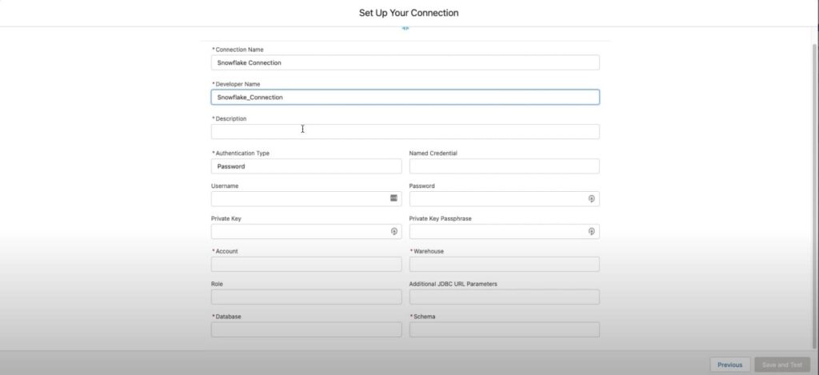Click the Account input field
This screenshot has width=819, height=375.
(x=306, y=264)
